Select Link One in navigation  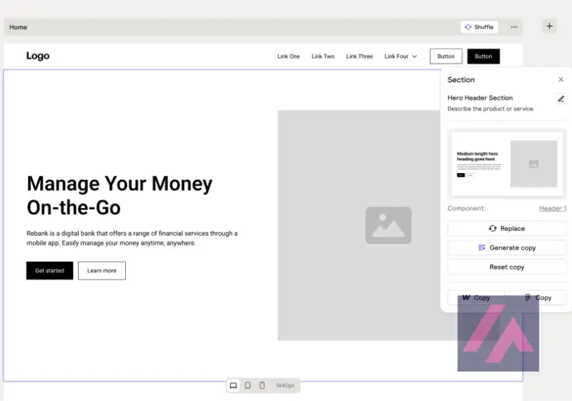pos(289,56)
